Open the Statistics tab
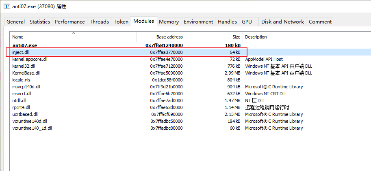Screen dimensions: 371x171 tap(40, 22)
